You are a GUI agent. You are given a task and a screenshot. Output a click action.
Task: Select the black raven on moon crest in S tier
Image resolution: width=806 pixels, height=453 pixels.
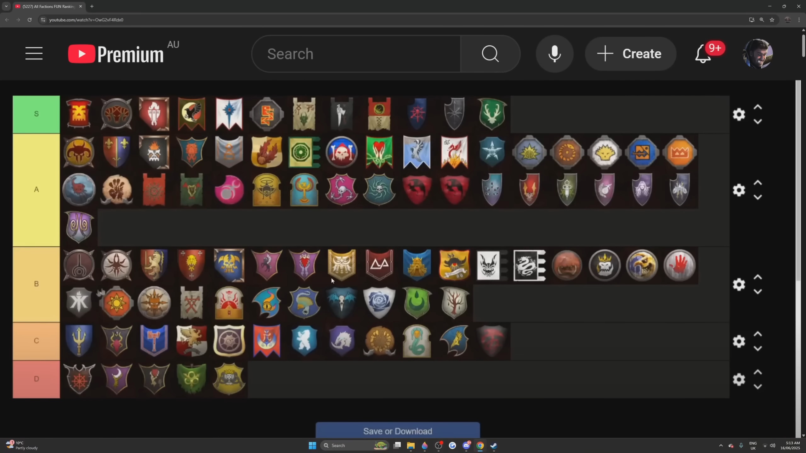(x=191, y=114)
